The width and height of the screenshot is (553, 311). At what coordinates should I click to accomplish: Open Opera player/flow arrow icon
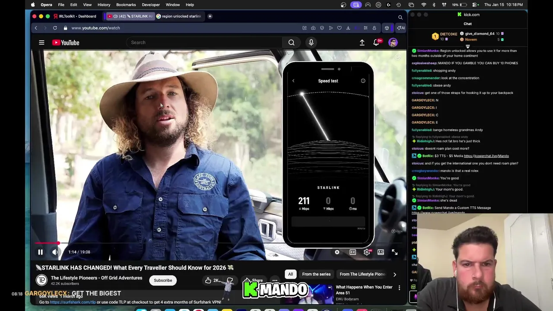pyautogui.click(x=331, y=28)
